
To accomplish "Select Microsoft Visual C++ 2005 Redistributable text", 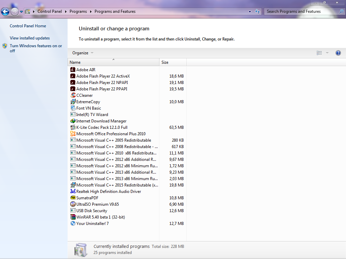I will click(114, 140).
